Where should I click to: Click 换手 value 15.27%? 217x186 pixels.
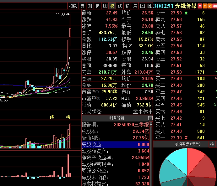click(x=146, y=39)
